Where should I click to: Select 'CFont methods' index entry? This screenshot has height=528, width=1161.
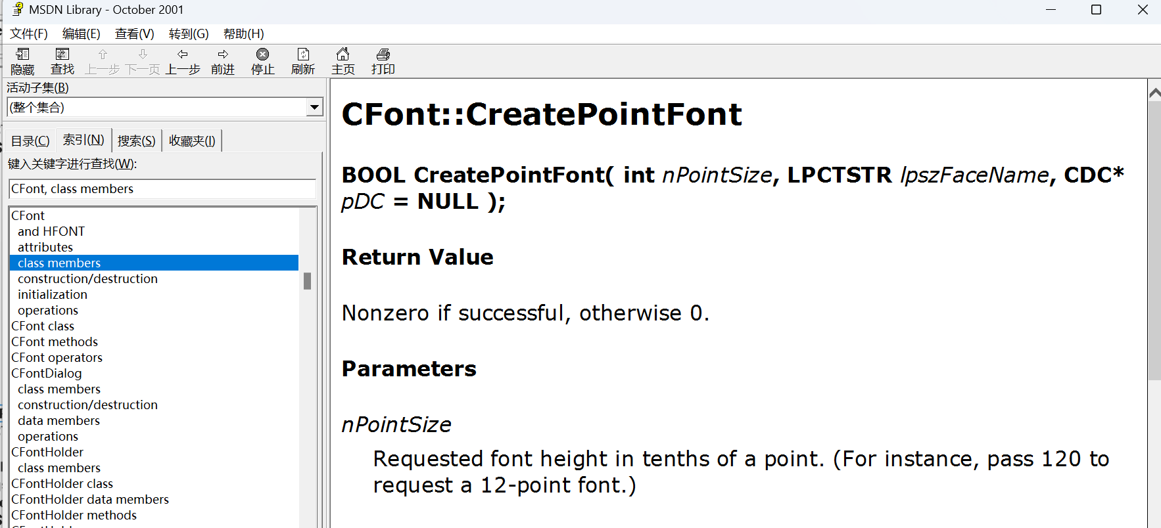tap(55, 341)
